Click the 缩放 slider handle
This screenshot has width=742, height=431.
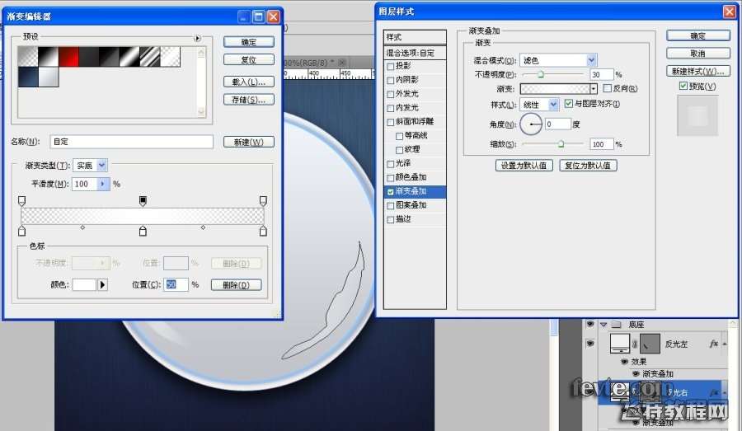click(x=561, y=144)
